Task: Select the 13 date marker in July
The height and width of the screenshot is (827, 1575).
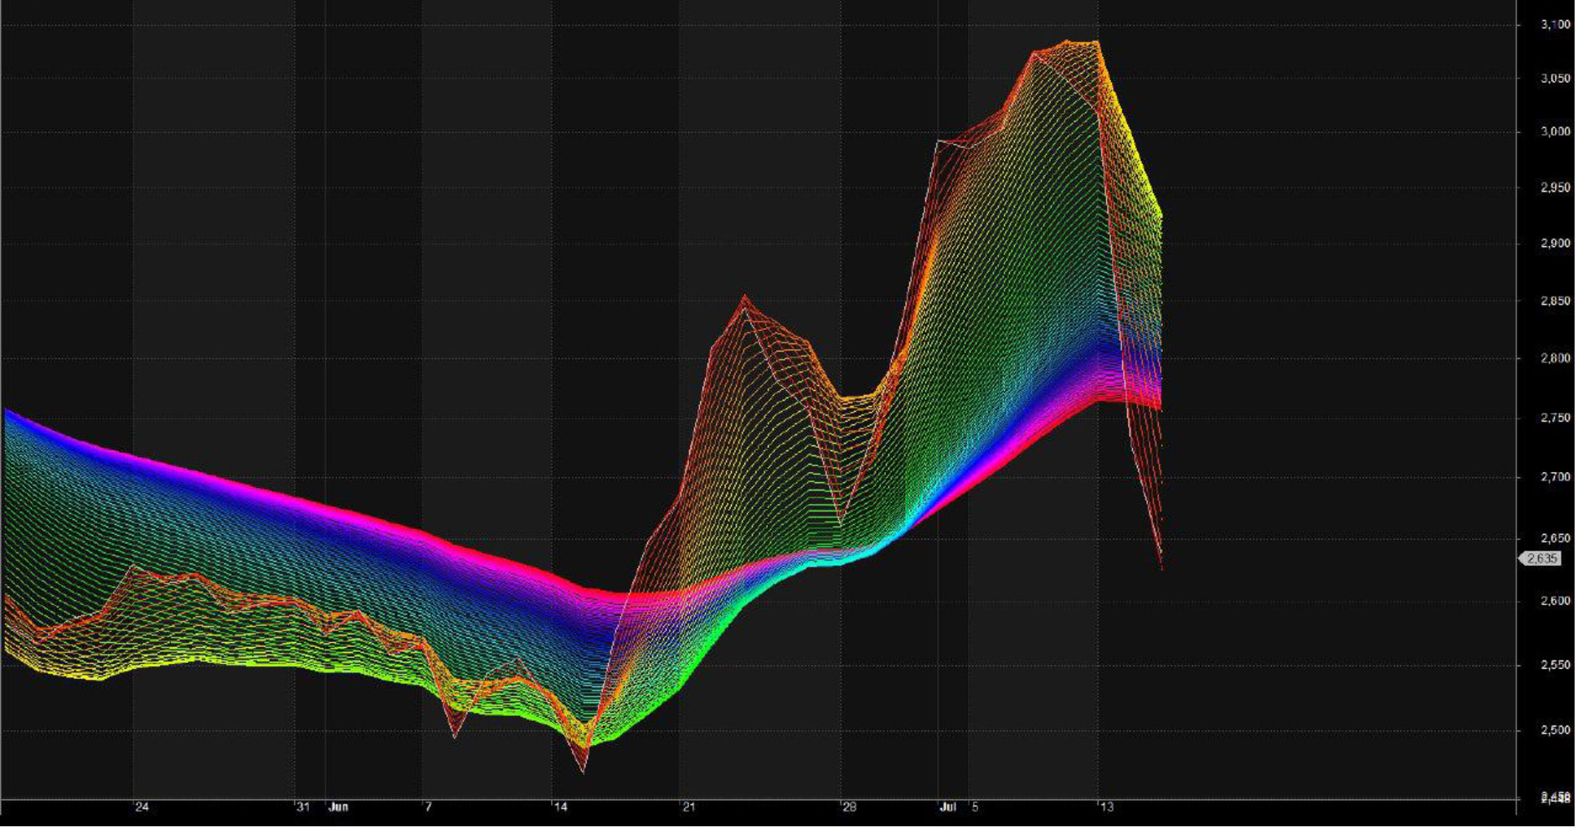Action: click(1107, 808)
